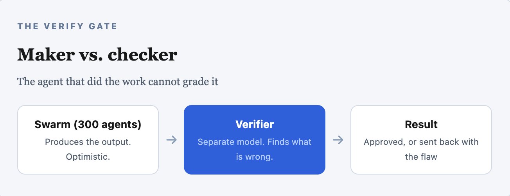Select the Swarm (300 agents) card
510x196 pixels.
pyautogui.click(x=88, y=140)
